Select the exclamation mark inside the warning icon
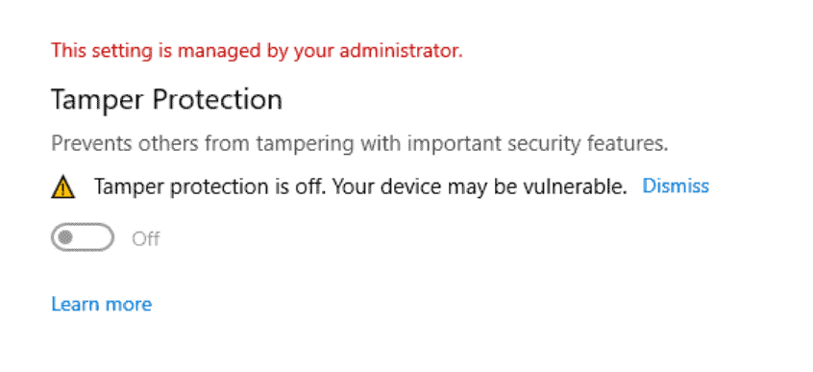 (x=63, y=188)
